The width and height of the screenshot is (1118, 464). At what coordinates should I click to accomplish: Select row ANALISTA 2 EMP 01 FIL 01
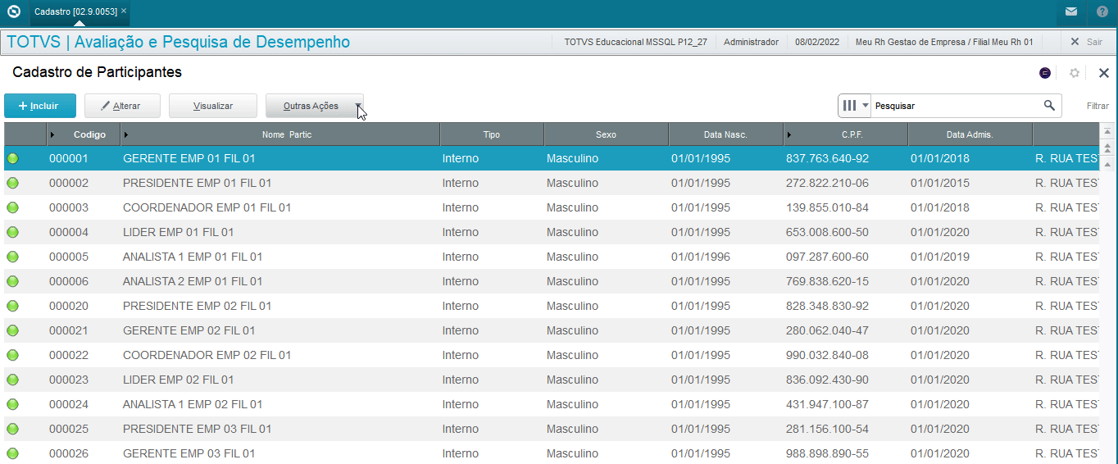(551, 281)
